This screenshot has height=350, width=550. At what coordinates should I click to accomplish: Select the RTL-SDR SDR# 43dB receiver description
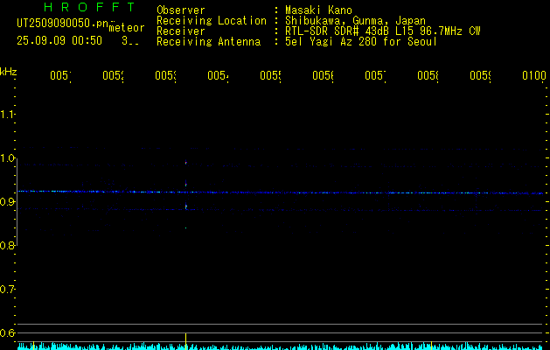383,31
